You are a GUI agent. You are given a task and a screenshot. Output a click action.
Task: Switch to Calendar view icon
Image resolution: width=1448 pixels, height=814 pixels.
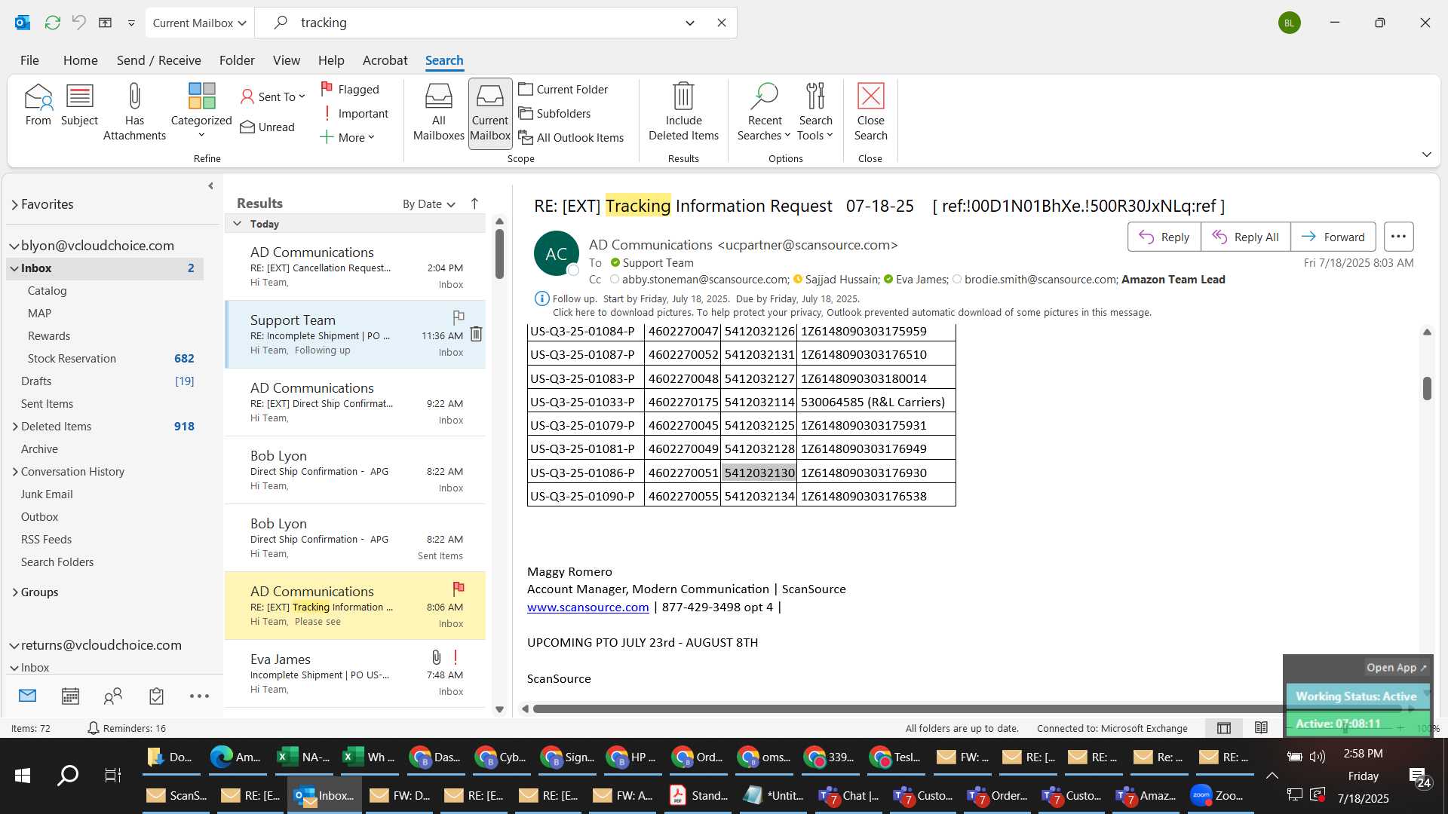[x=70, y=696]
